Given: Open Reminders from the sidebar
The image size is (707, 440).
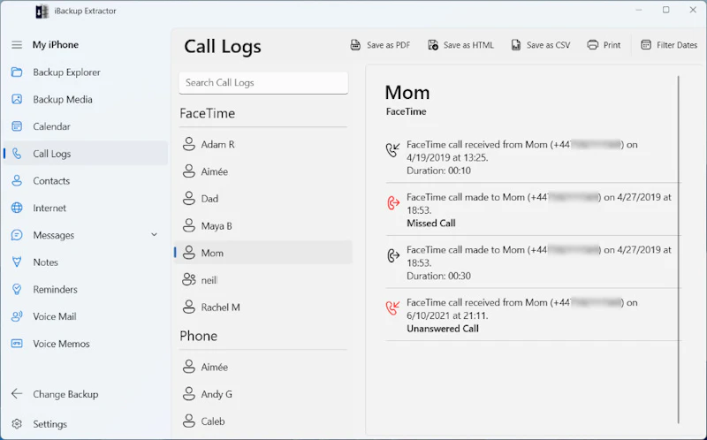Looking at the screenshot, I should tap(86, 289).
